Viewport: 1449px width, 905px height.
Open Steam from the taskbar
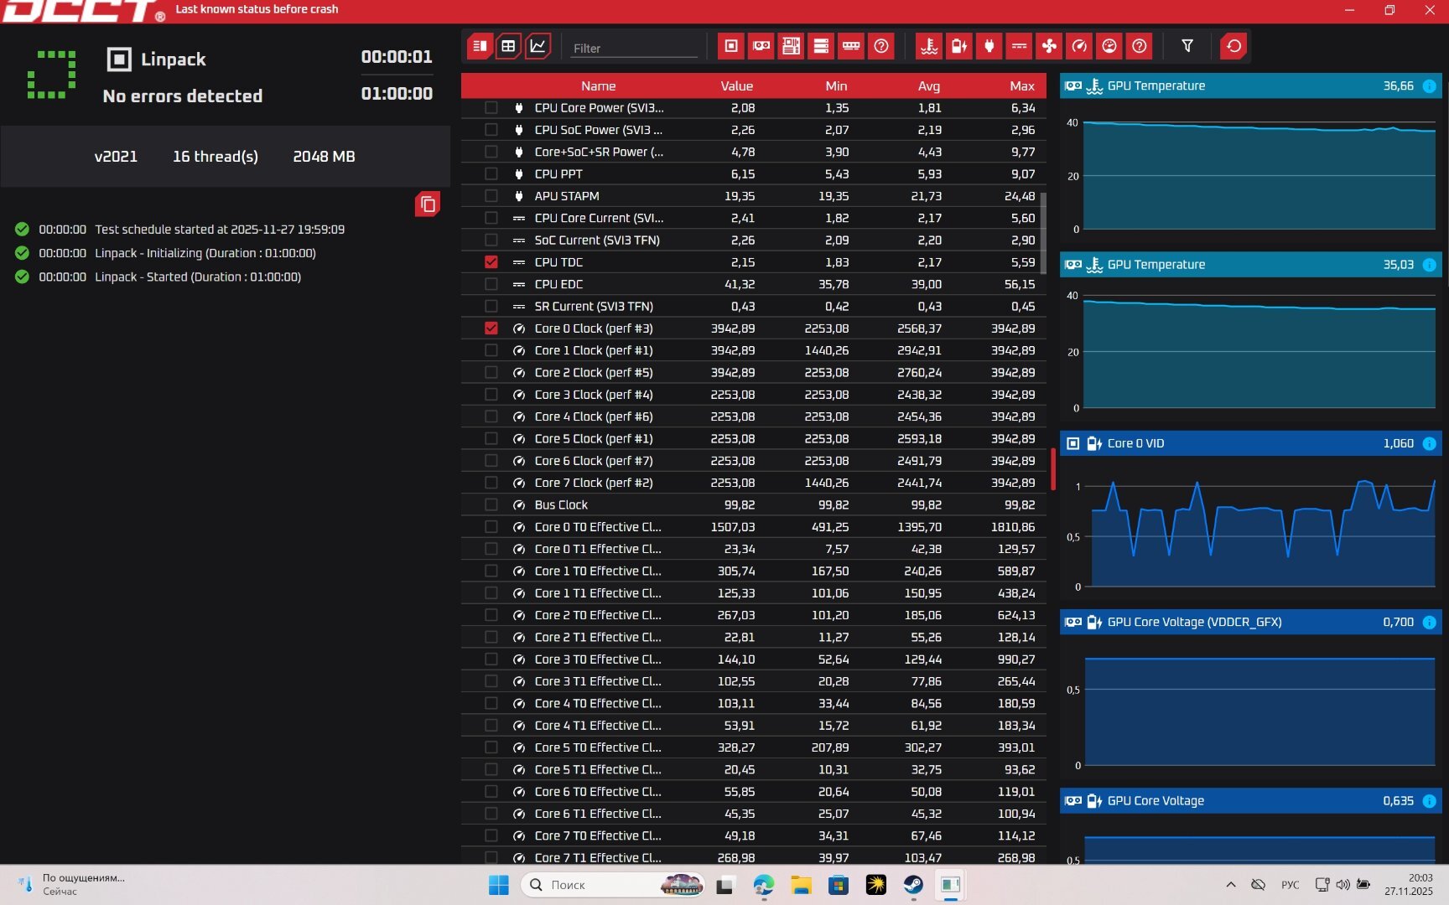(x=913, y=885)
